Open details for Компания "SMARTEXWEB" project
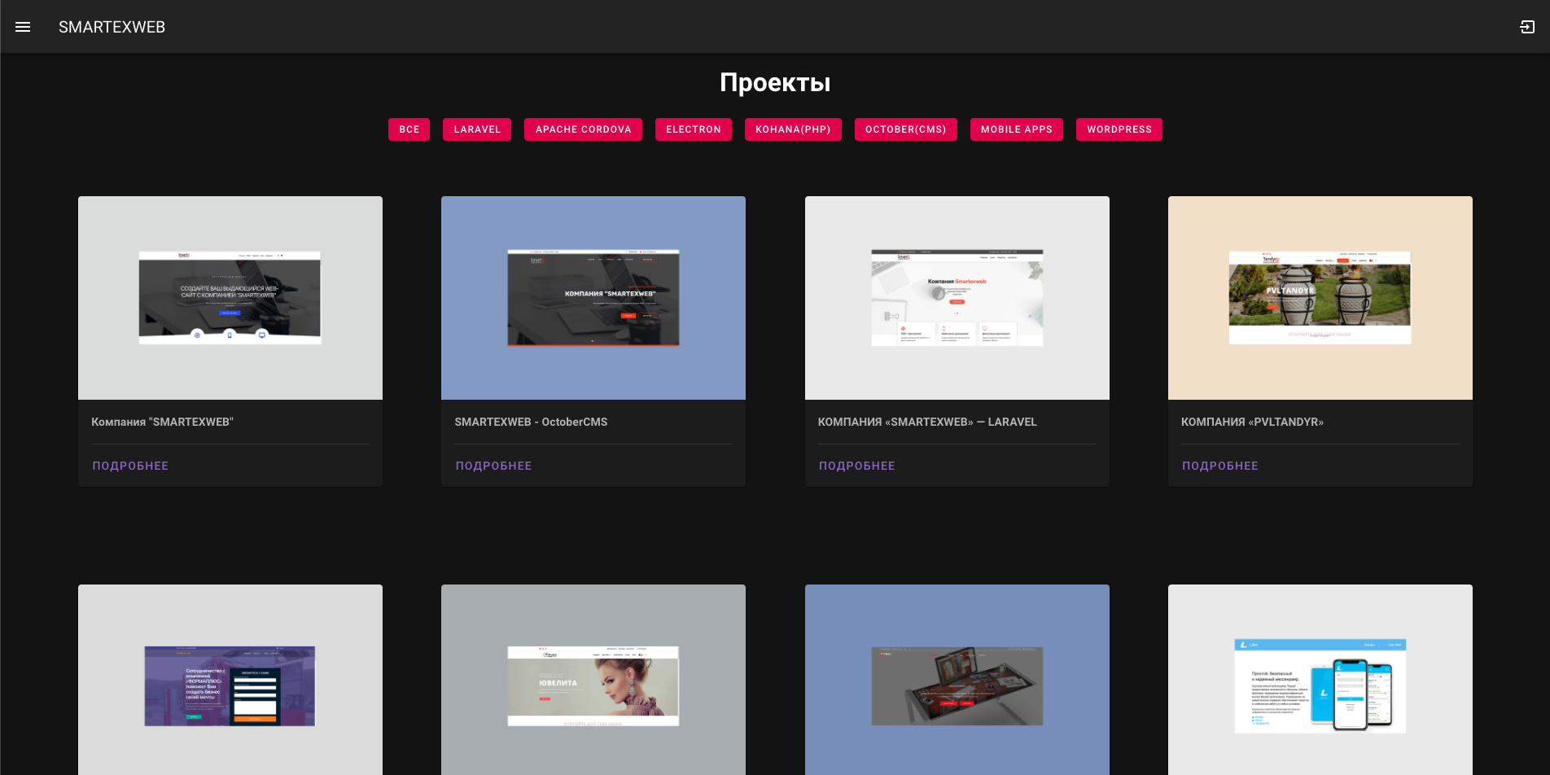Image resolution: width=1550 pixels, height=775 pixels. tap(130, 466)
